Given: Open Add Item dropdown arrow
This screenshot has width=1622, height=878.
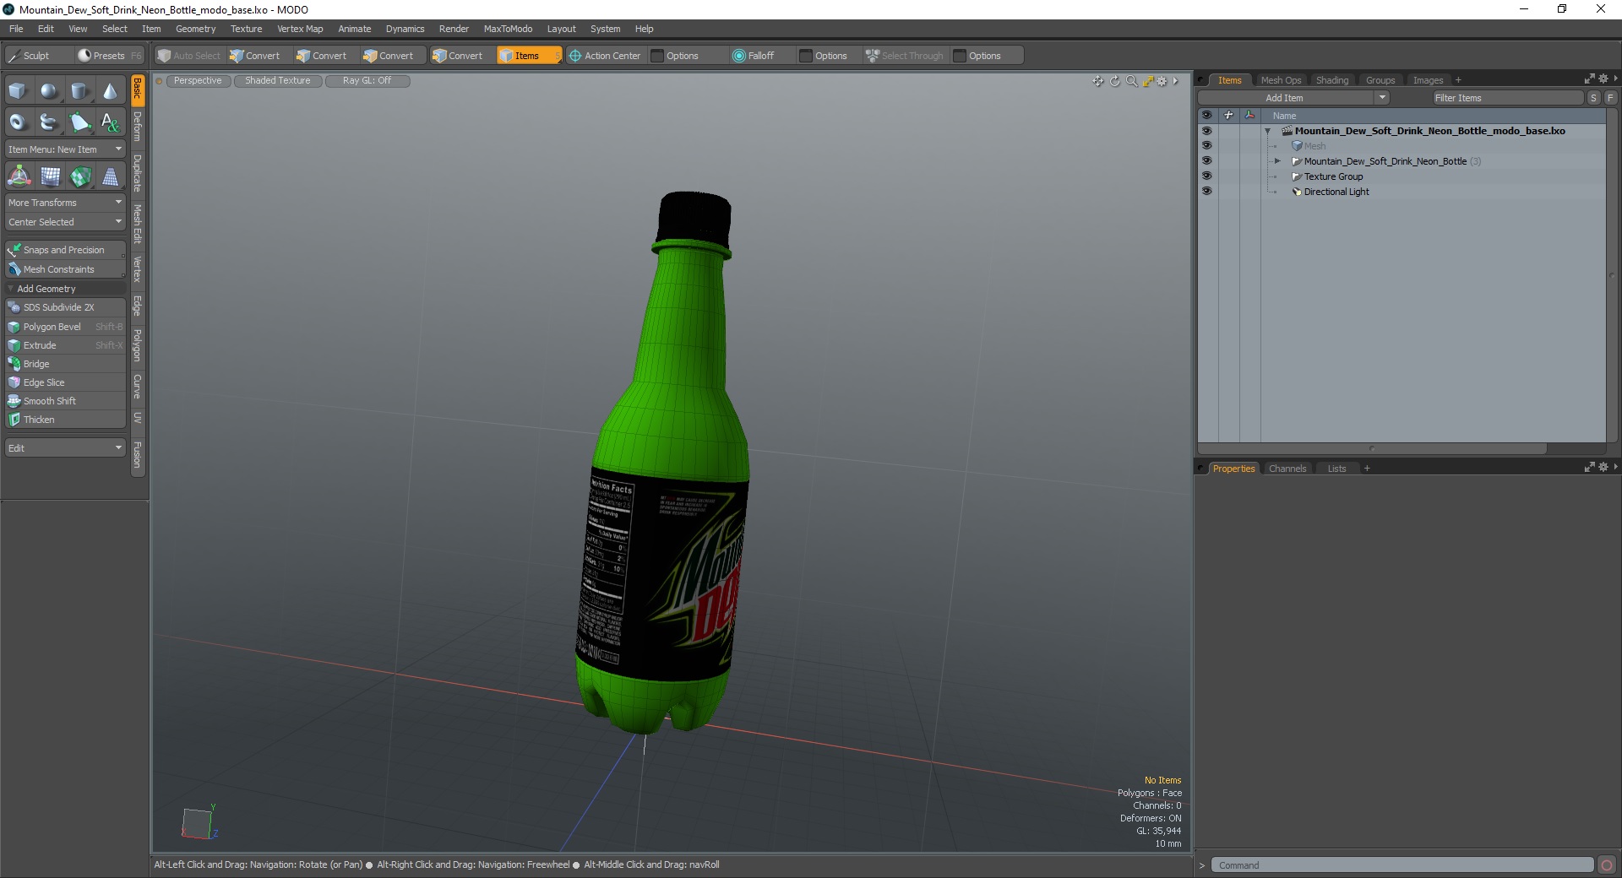Looking at the screenshot, I should 1382,98.
